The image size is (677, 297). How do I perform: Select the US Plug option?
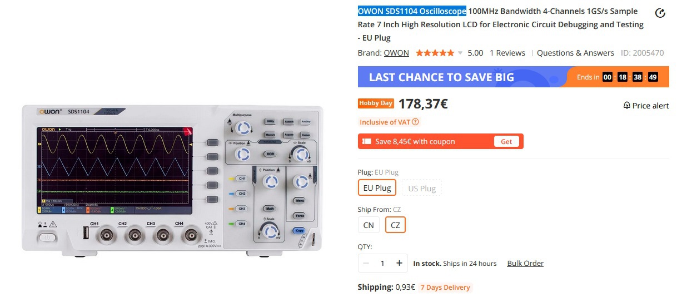[421, 188]
